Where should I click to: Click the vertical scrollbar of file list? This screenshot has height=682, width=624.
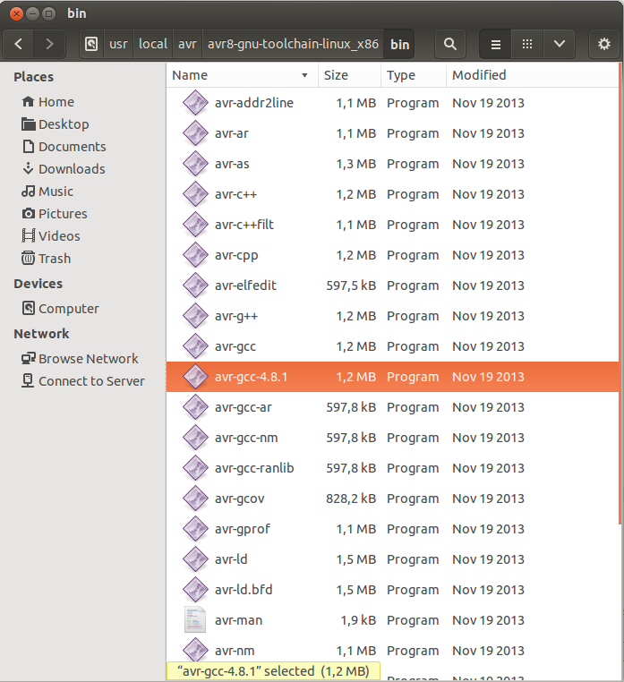(x=620, y=294)
